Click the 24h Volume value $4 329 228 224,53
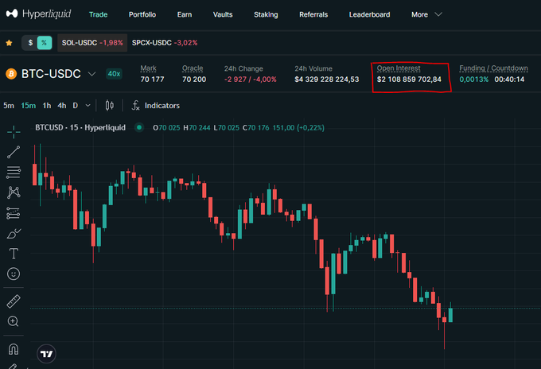 coord(327,80)
